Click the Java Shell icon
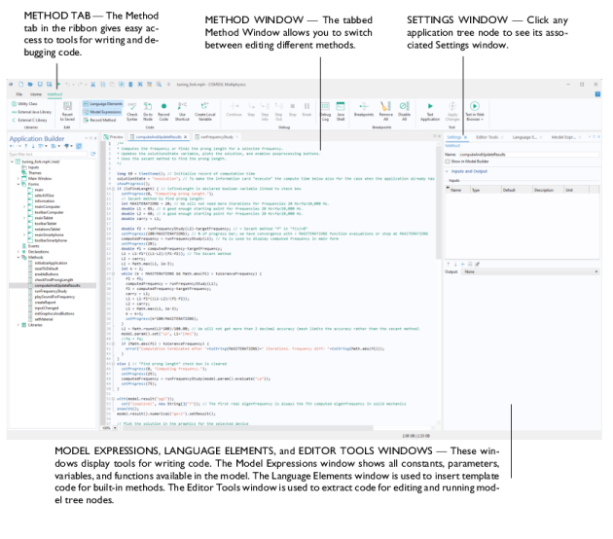Viewport: 613px width, 539px height. [340, 107]
